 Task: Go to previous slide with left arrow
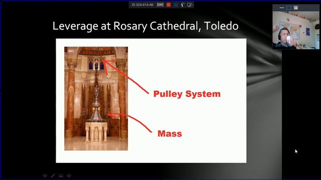[45, 175]
